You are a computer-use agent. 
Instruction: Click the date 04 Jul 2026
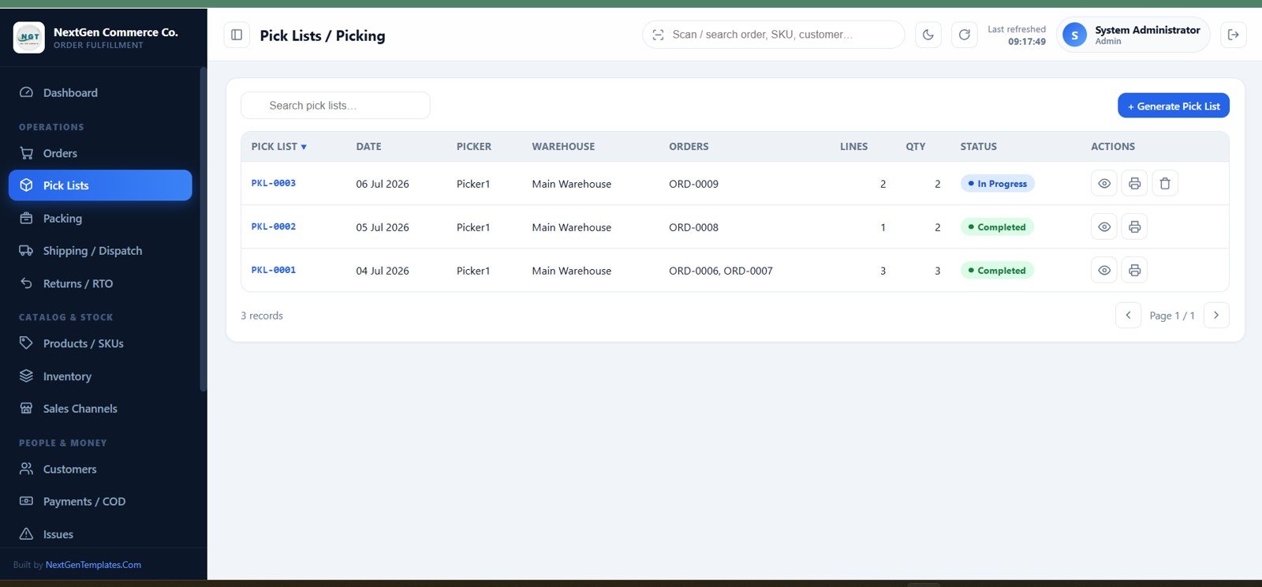(383, 271)
